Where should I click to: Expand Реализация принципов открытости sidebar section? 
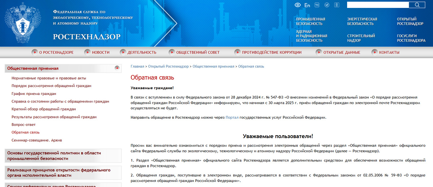[x=63, y=173]
